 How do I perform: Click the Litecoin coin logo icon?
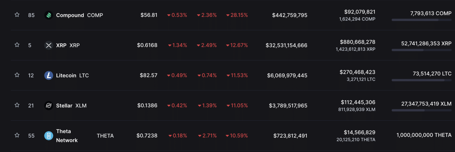[x=49, y=75]
